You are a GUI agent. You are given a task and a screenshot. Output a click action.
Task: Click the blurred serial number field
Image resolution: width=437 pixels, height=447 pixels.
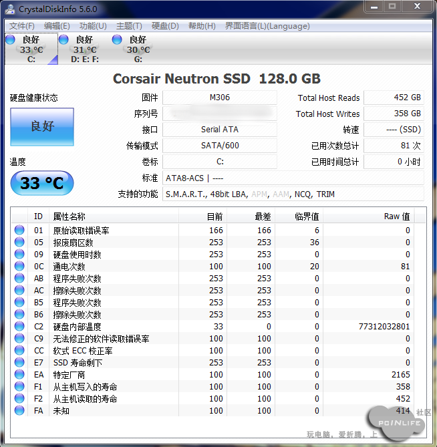point(219,114)
